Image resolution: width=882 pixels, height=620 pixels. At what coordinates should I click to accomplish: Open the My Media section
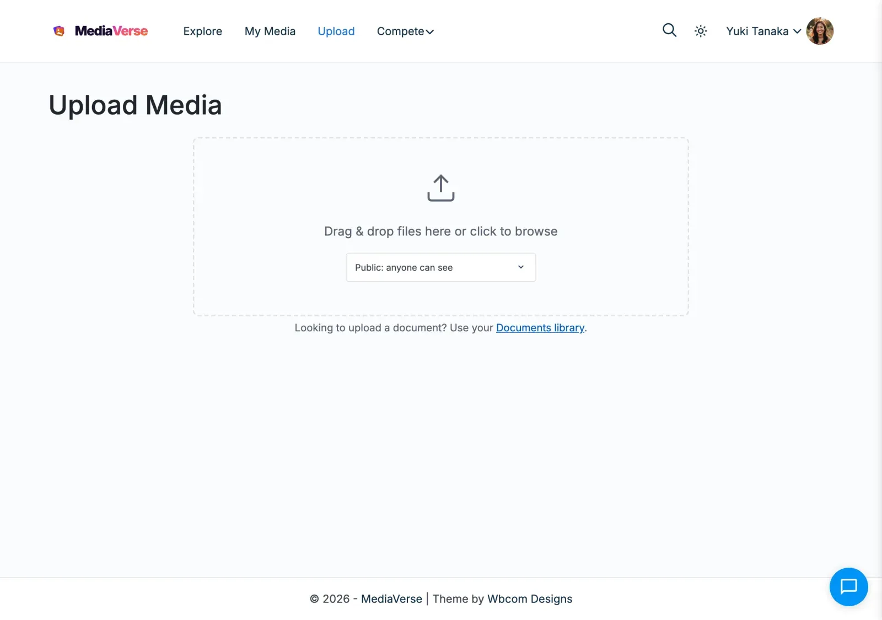pos(270,31)
